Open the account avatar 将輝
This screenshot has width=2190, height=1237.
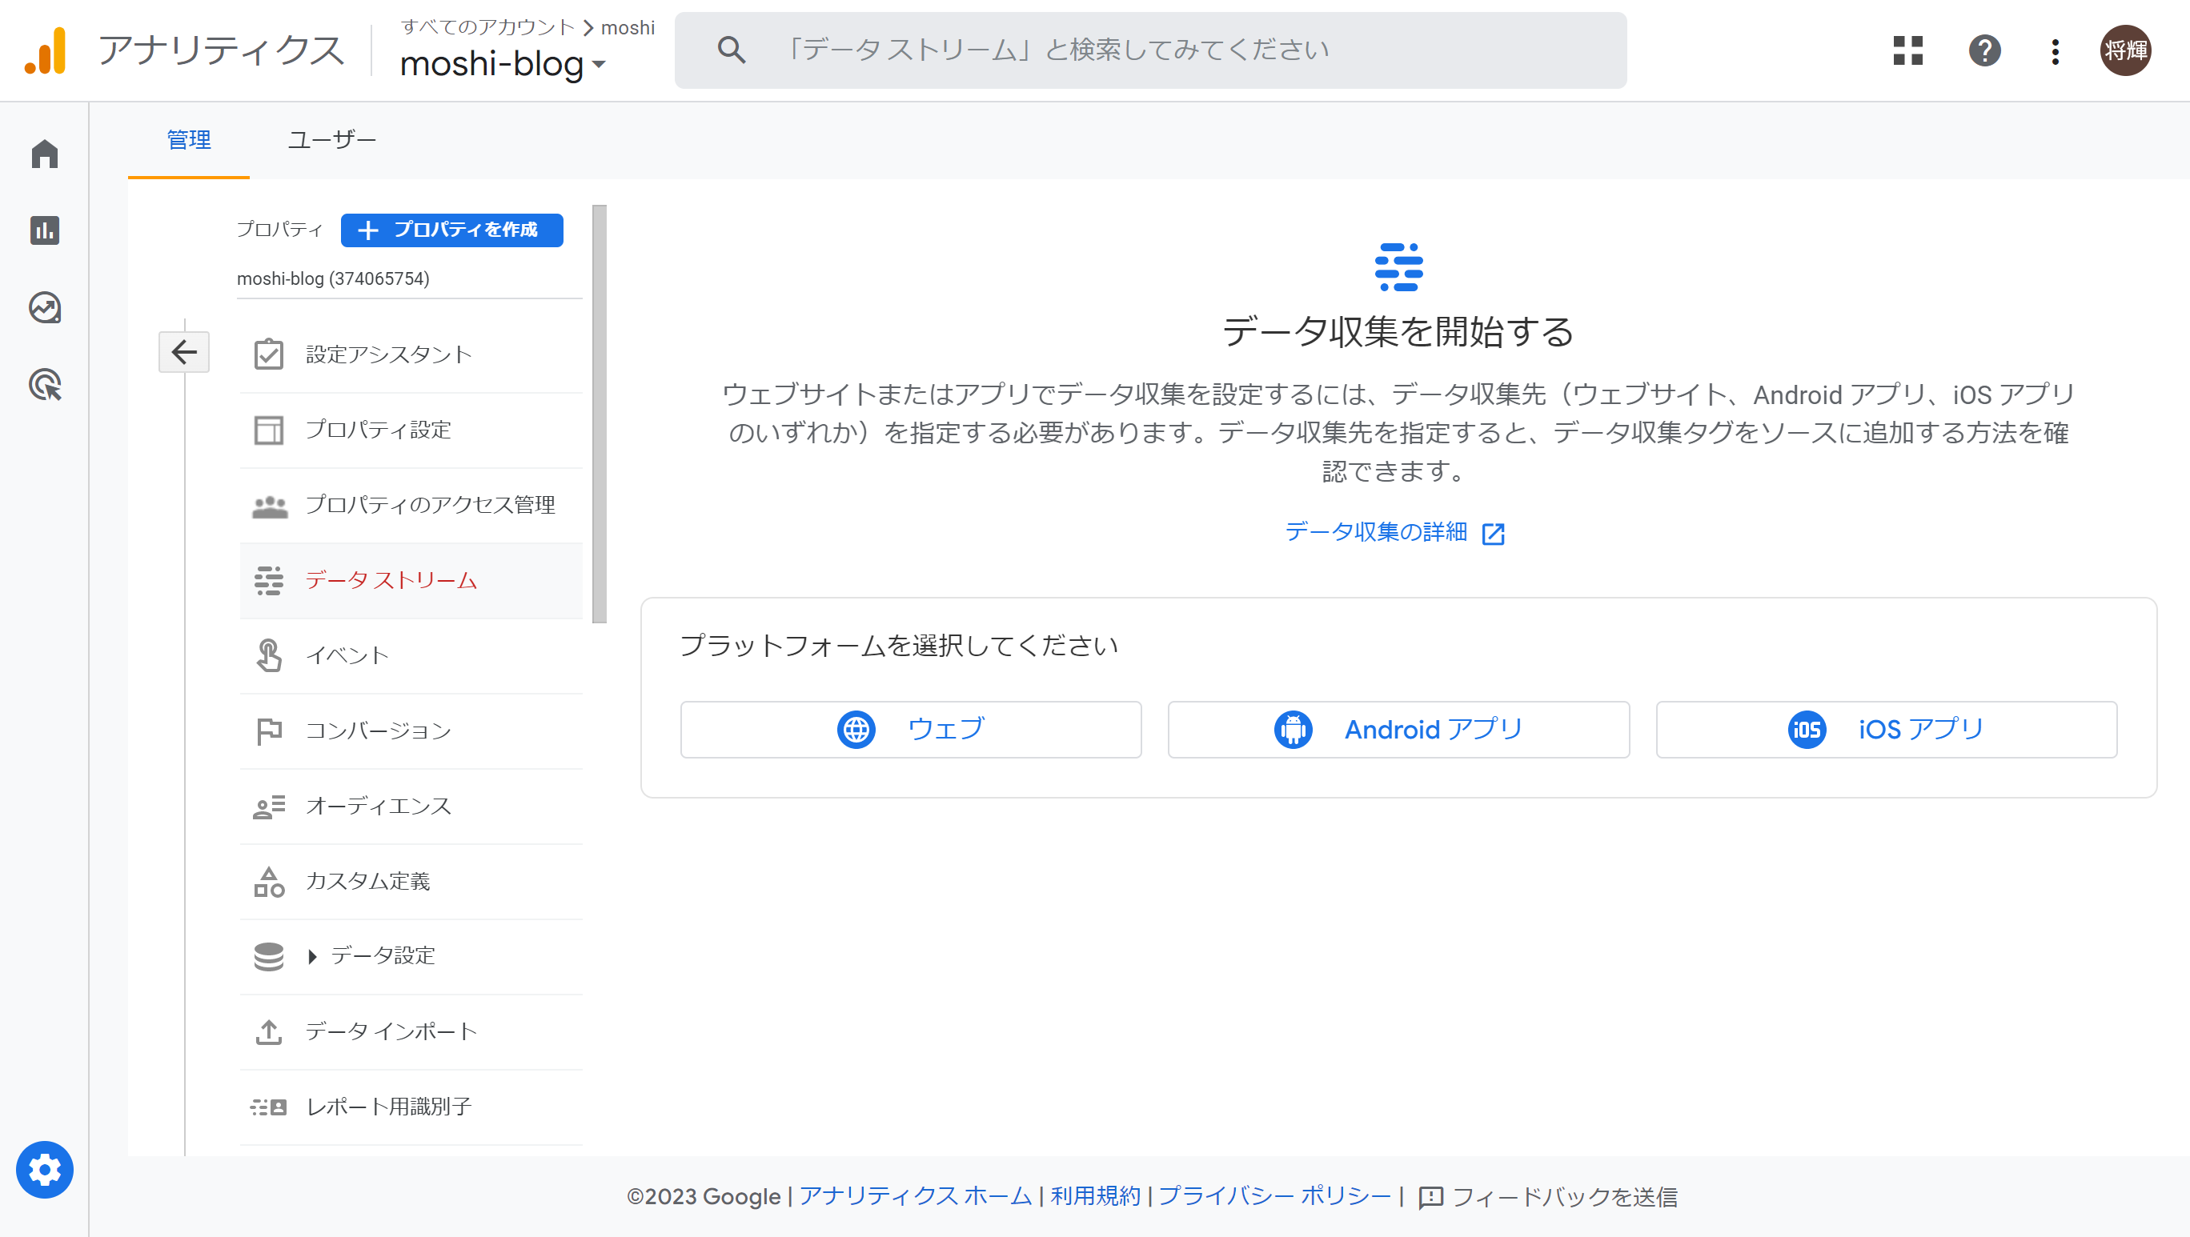pos(2126,50)
